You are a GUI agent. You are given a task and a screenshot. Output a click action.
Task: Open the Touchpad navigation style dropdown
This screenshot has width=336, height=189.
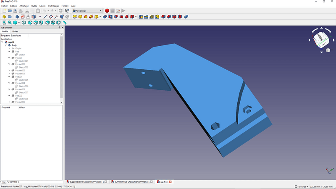(302, 186)
